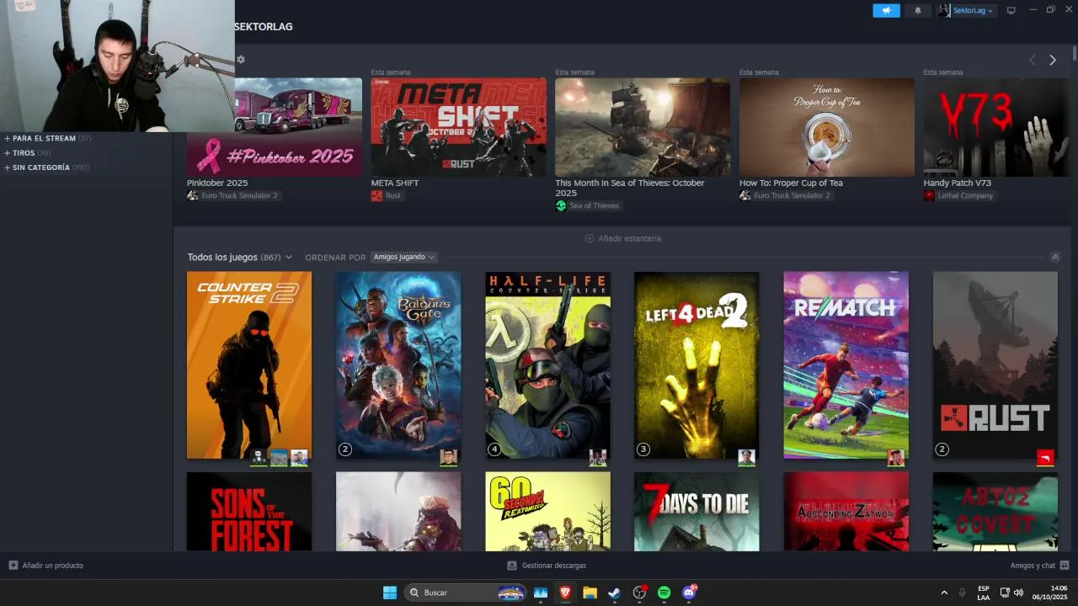
Task: Open Spotify from the taskbar
Action: point(664,593)
